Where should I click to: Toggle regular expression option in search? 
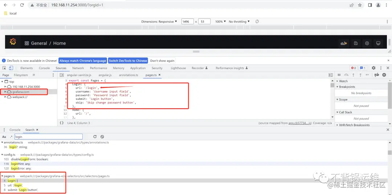click(11, 137)
